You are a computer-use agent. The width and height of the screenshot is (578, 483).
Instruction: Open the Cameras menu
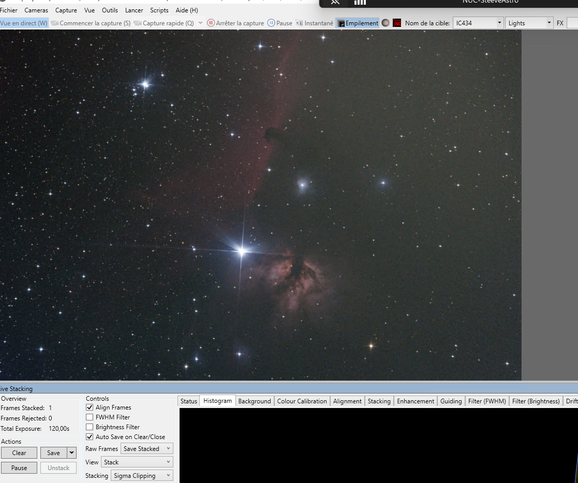36,10
